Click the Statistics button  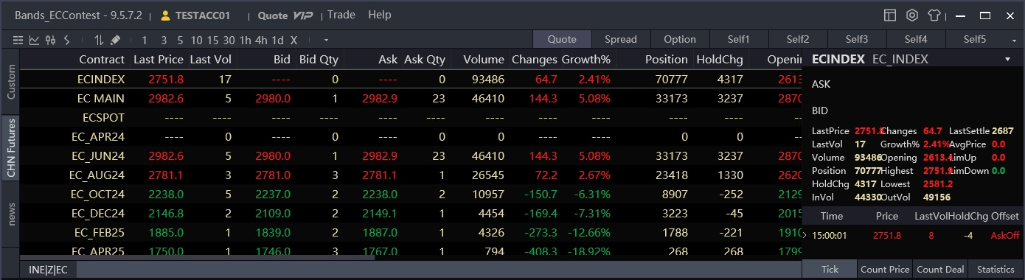(996, 269)
